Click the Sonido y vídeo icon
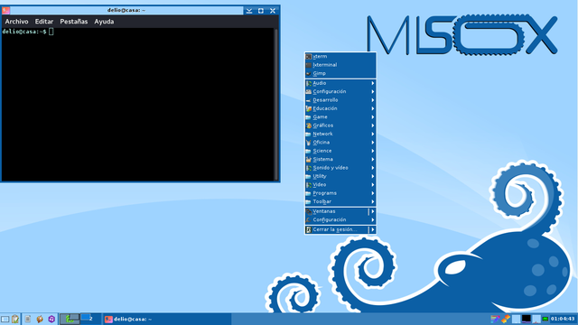 (309, 168)
